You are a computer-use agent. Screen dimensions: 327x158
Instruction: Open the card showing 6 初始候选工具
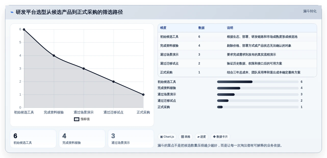pyautogui.click(x=33, y=139)
